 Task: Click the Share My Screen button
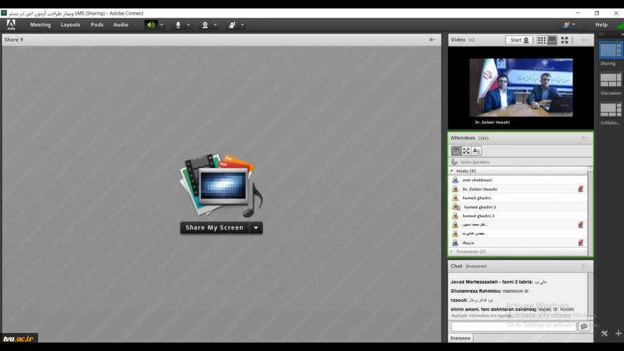[x=215, y=228]
